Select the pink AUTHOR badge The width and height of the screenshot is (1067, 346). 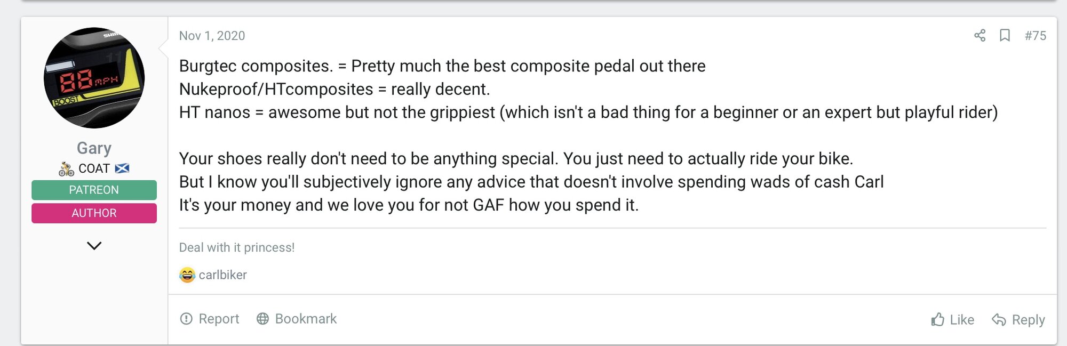tap(94, 213)
